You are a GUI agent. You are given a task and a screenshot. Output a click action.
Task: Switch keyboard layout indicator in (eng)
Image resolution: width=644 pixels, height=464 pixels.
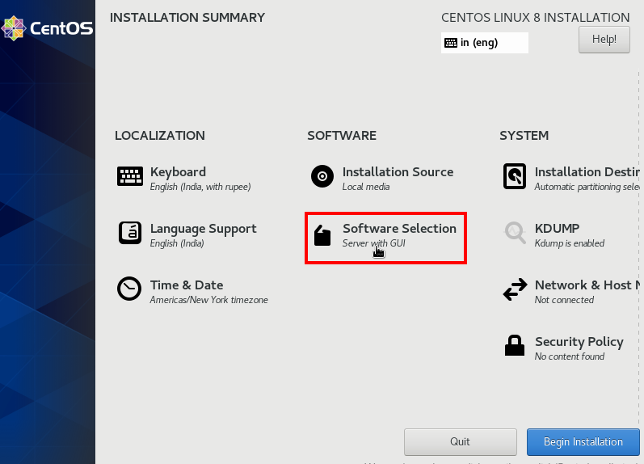pos(484,43)
